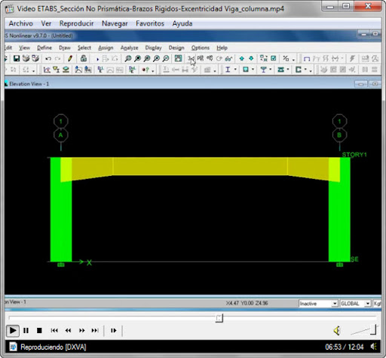
Task: Open the Reproducir menu
Action: tap(76, 23)
